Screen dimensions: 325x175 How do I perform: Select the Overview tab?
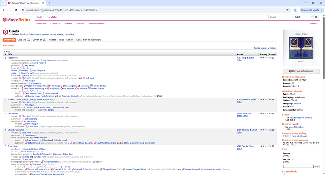(x=9, y=40)
